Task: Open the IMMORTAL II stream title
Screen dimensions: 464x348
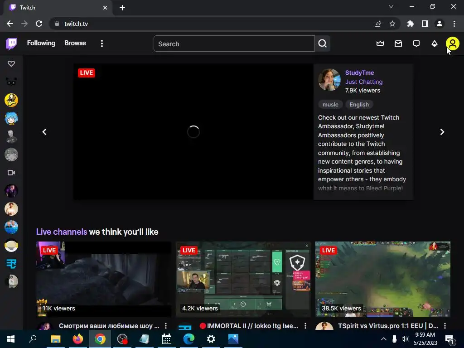Action: (x=249, y=326)
